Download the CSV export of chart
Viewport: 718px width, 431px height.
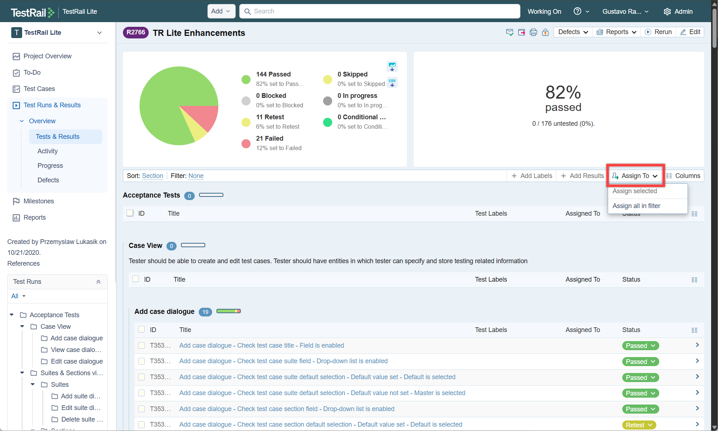392,83
